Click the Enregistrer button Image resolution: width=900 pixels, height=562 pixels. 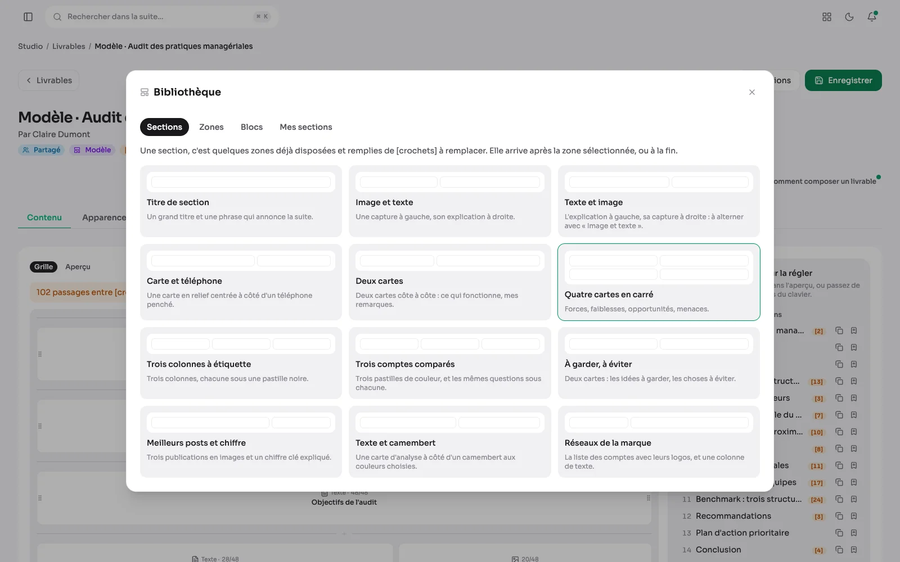pyautogui.click(x=843, y=80)
